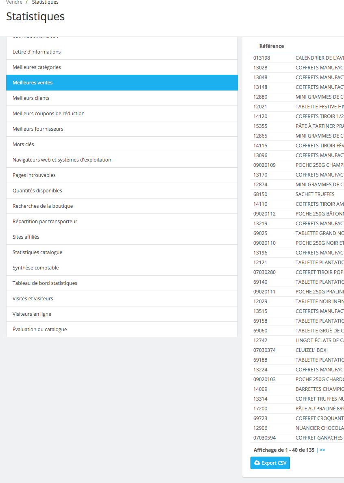Click reference 14115 cell
Viewport: 344px width, 483px height.
pos(260,145)
